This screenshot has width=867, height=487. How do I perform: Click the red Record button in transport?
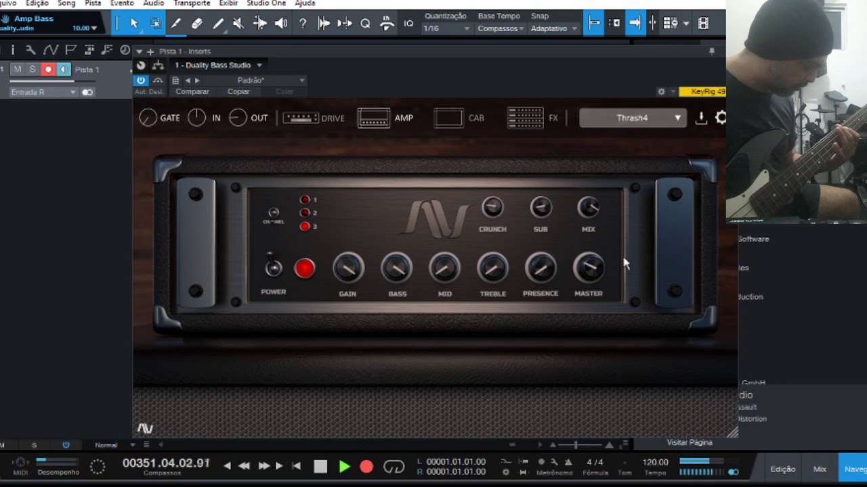366,467
